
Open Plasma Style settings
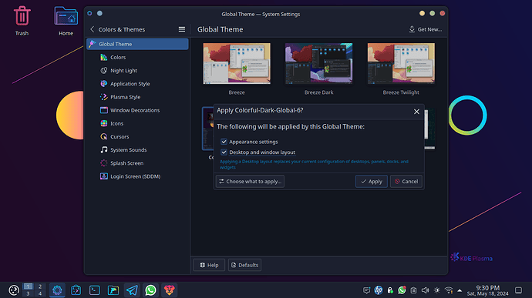(137, 97)
